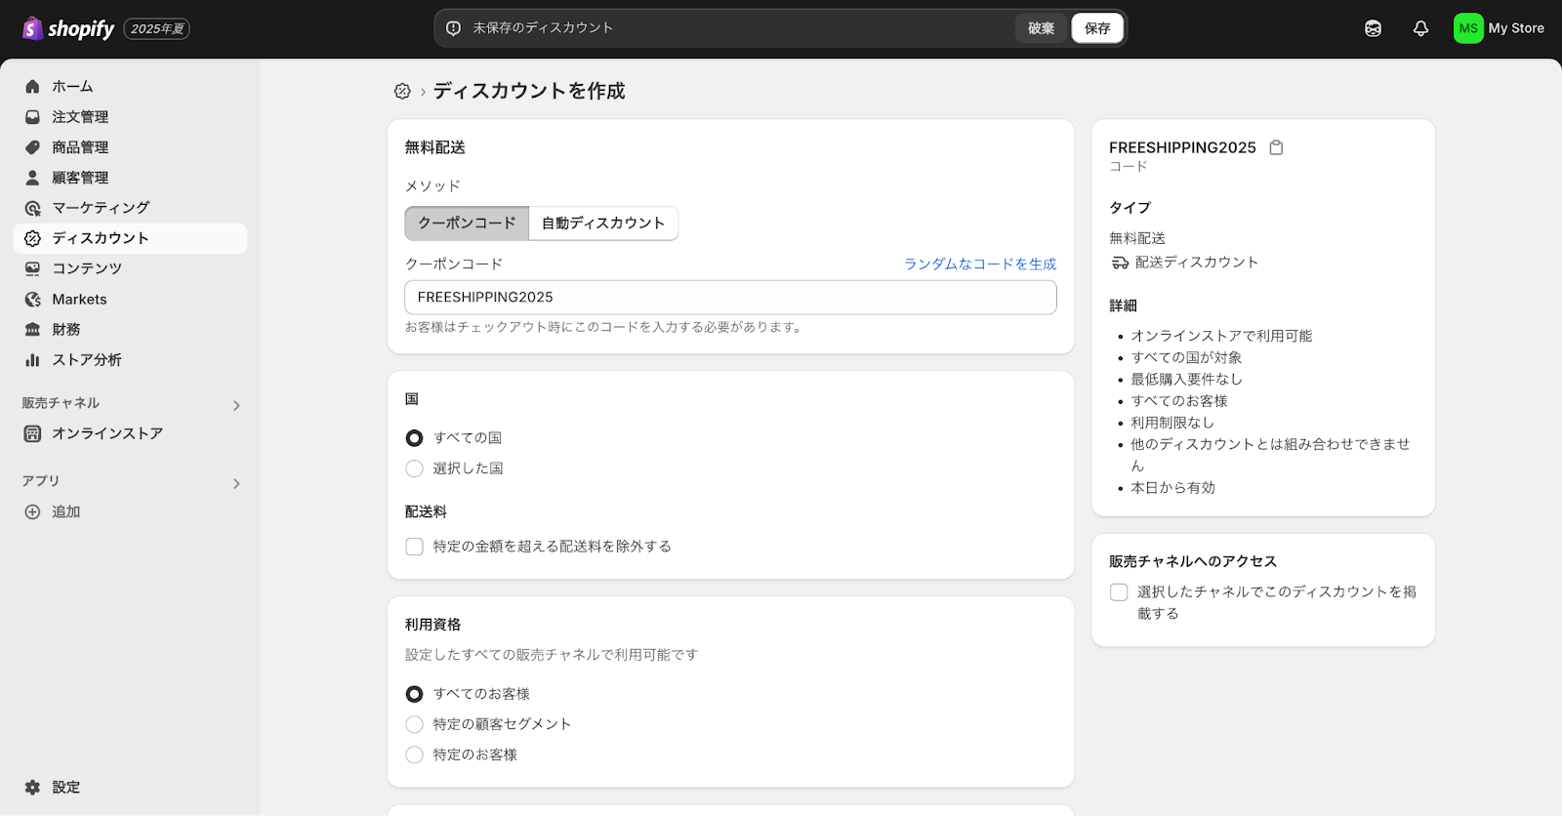The height and width of the screenshot is (816, 1562).
Task: Click the ディスカウントを作成 page title
Action: pyautogui.click(x=529, y=91)
